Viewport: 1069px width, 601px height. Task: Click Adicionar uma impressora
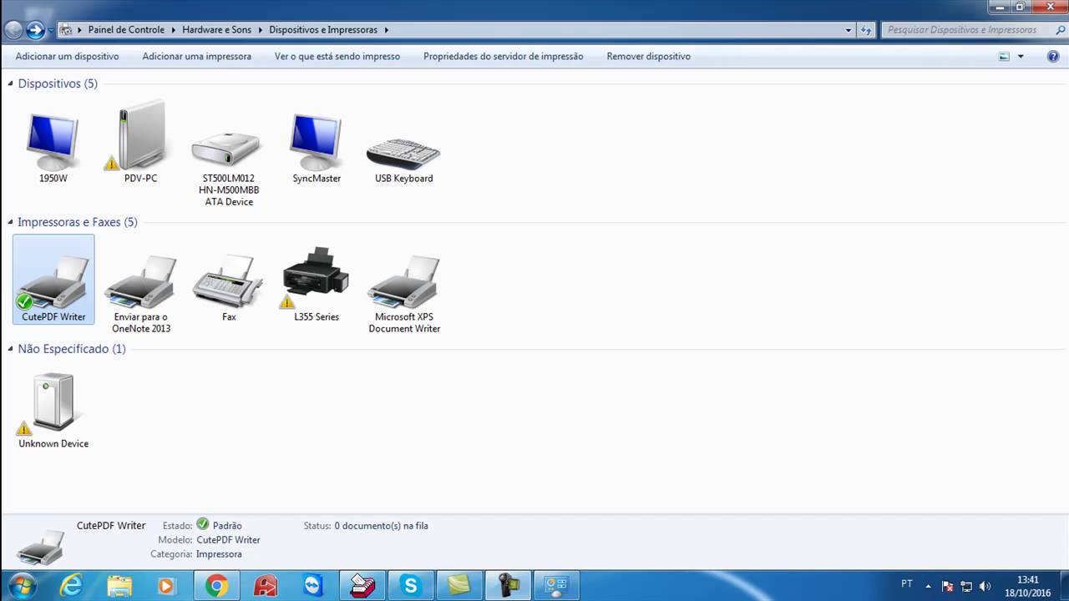click(197, 57)
